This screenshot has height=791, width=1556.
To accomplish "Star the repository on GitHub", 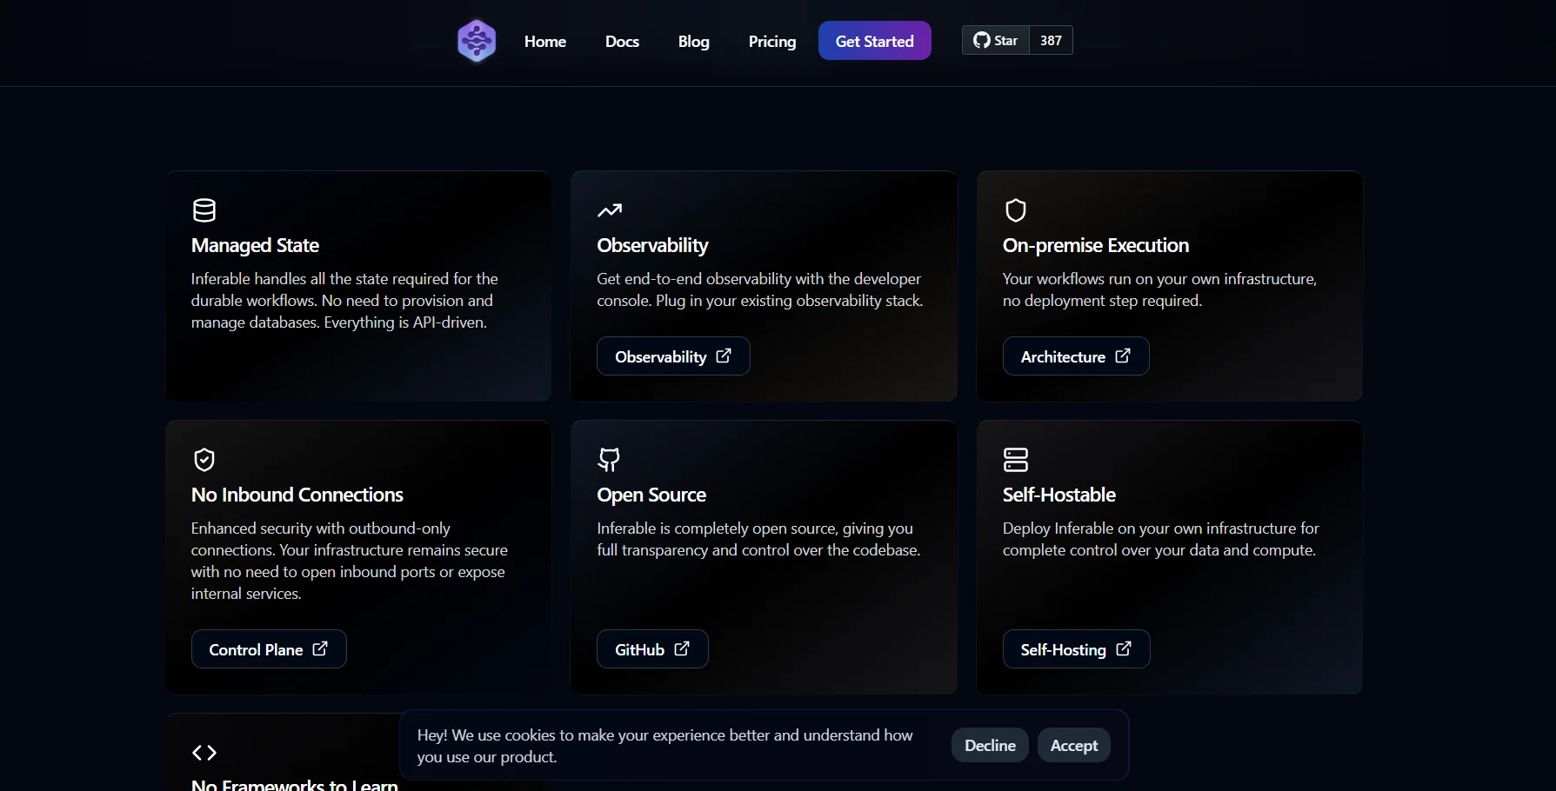I will [996, 41].
